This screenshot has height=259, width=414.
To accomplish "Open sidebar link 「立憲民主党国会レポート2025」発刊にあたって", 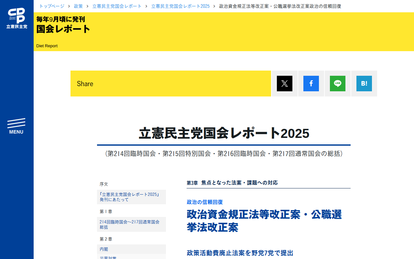I will [x=131, y=197].
